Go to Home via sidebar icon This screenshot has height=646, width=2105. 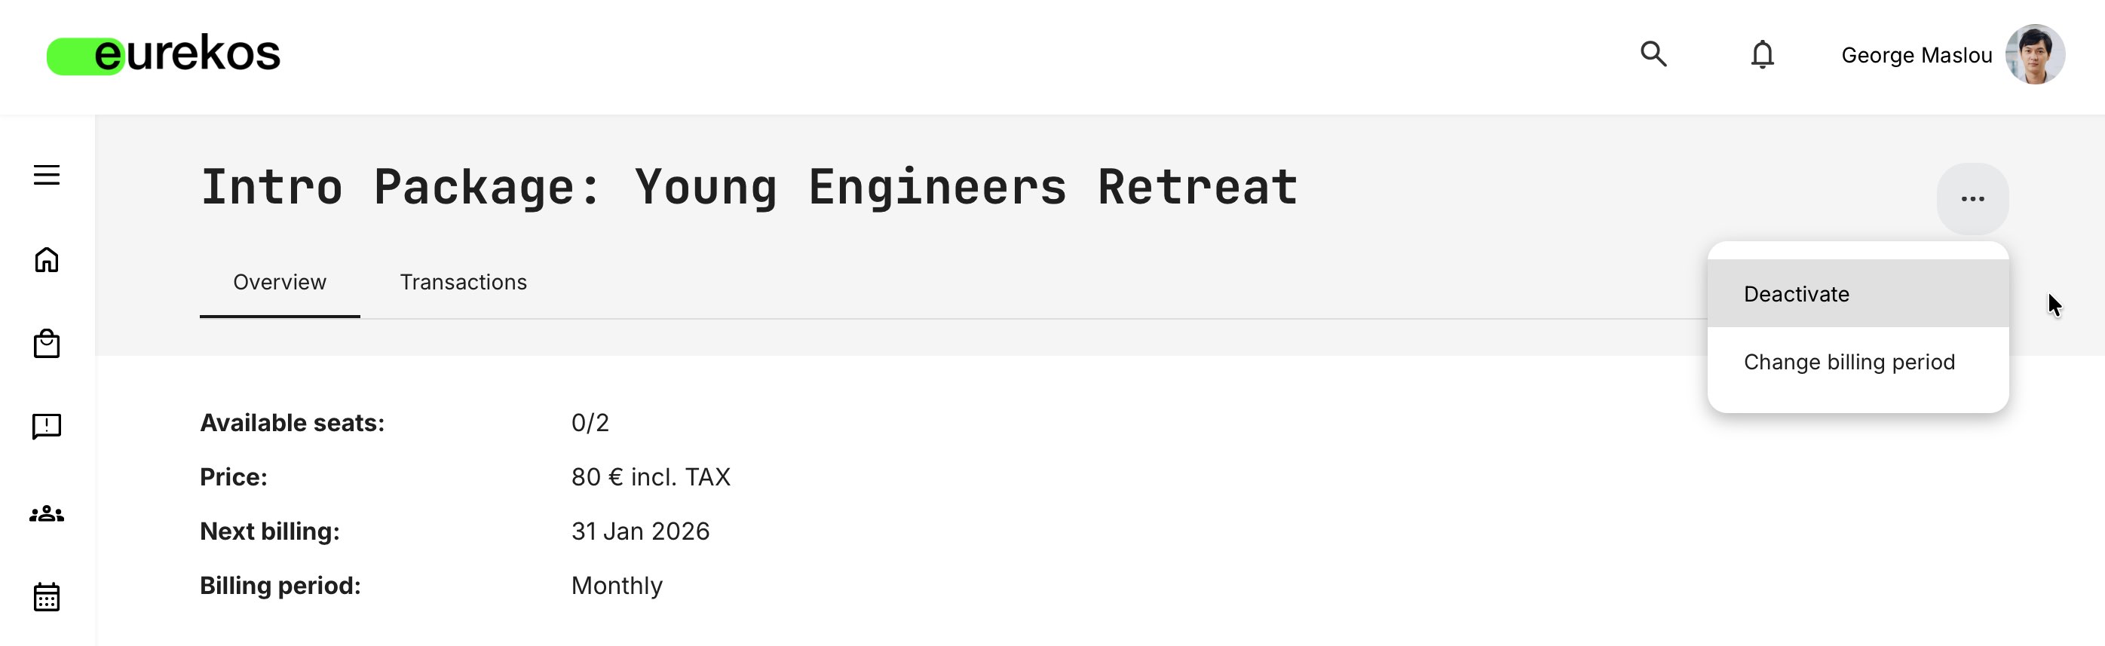pyautogui.click(x=47, y=260)
